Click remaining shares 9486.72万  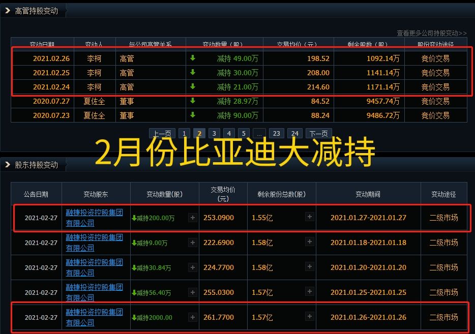click(x=383, y=115)
